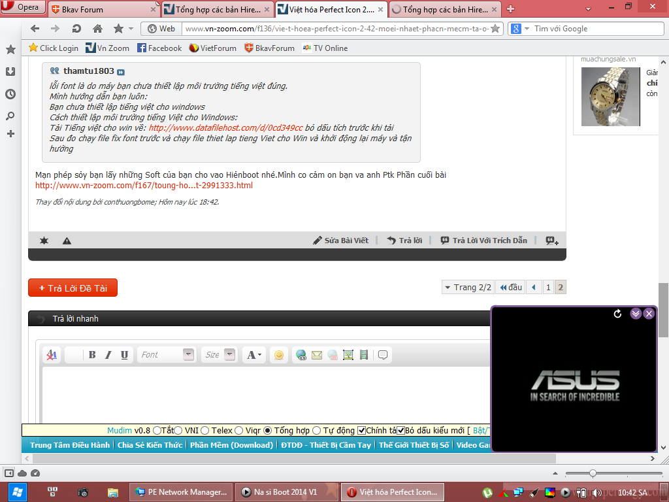Open the datafilehost.com download link

pos(225,127)
